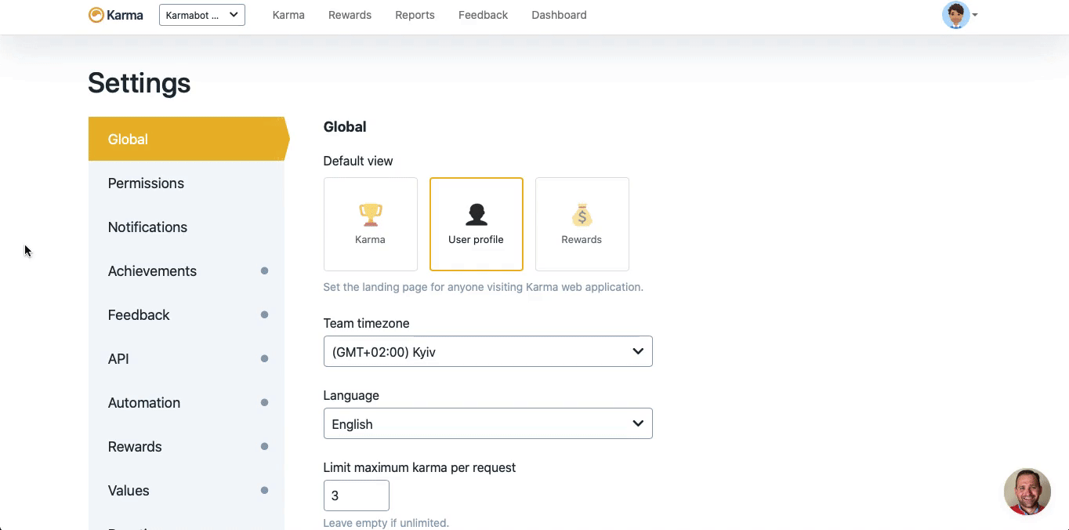The height and width of the screenshot is (530, 1069).
Task: Open Rewards settings in the sidebar
Action: click(187, 446)
